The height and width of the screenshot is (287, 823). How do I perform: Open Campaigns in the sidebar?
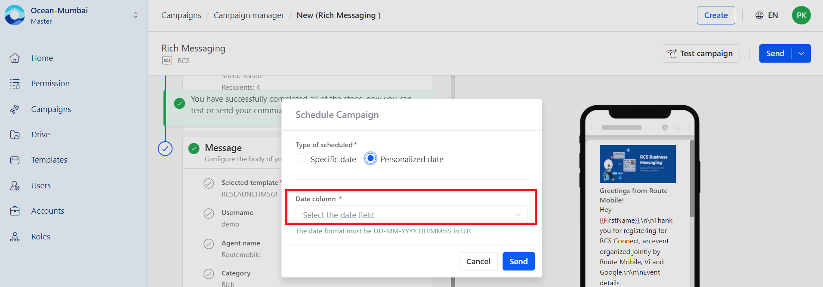pos(51,109)
